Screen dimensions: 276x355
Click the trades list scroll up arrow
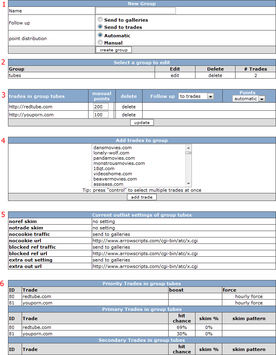point(188,148)
